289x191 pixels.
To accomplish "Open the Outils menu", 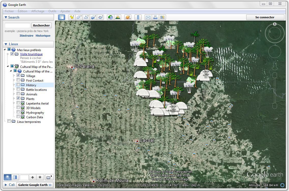I will (x=52, y=11).
